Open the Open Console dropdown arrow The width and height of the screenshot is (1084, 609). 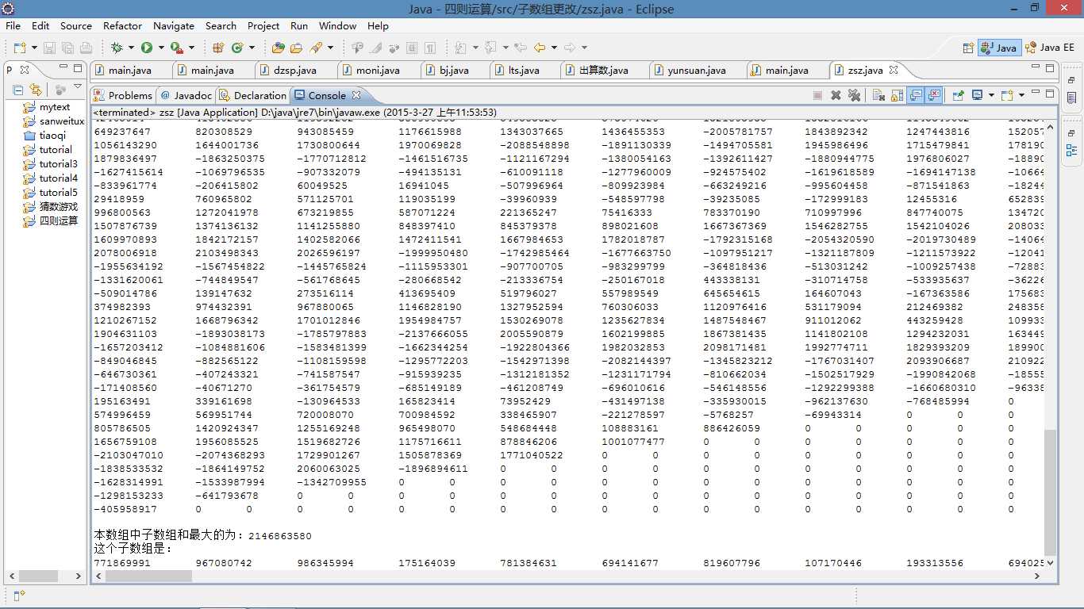click(1021, 95)
